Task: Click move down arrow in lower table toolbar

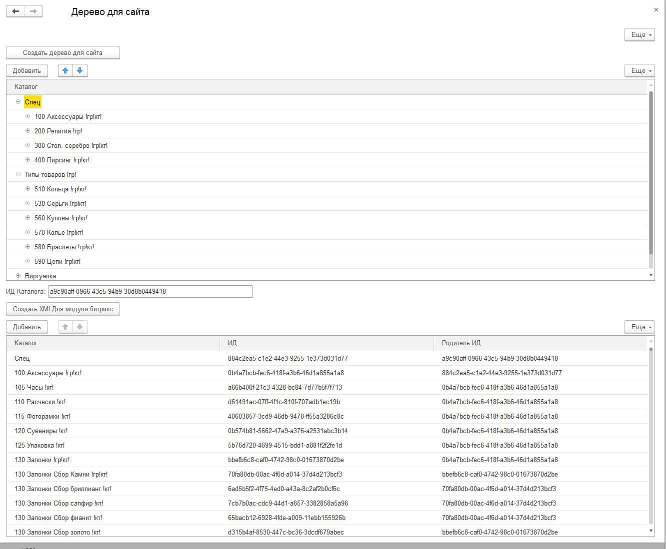Action: (80, 327)
